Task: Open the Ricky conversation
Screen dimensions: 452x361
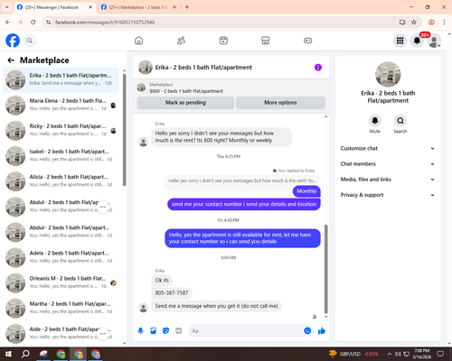Action: [61, 131]
